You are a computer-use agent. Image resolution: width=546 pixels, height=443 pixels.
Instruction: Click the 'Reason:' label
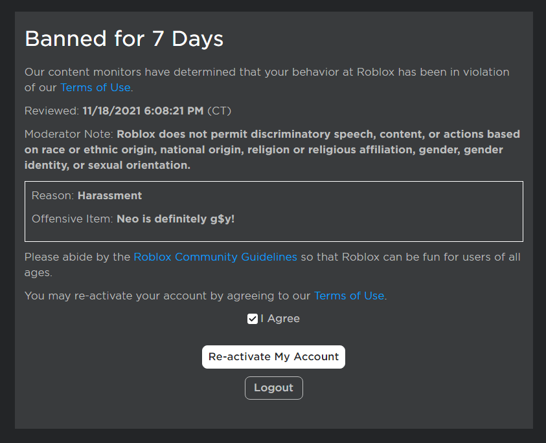pos(53,195)
